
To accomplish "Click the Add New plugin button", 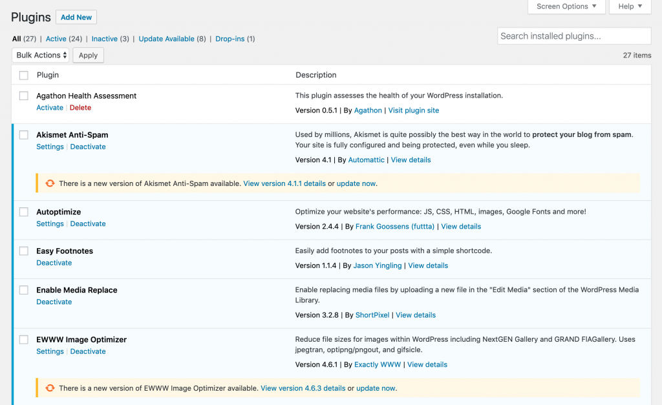I will [x=76, y=17].
